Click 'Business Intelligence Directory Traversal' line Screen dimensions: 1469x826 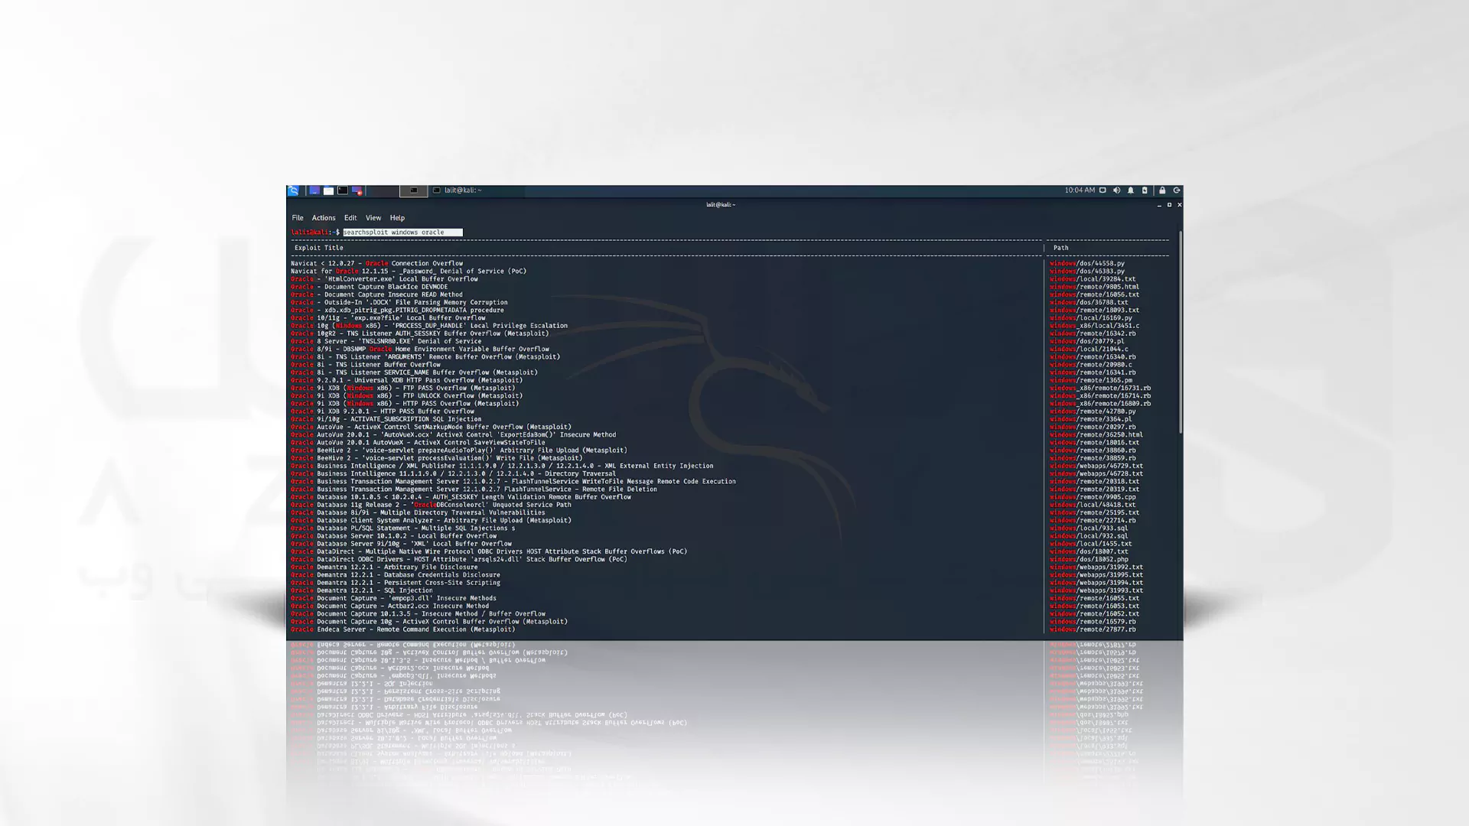tap(454, 473)
